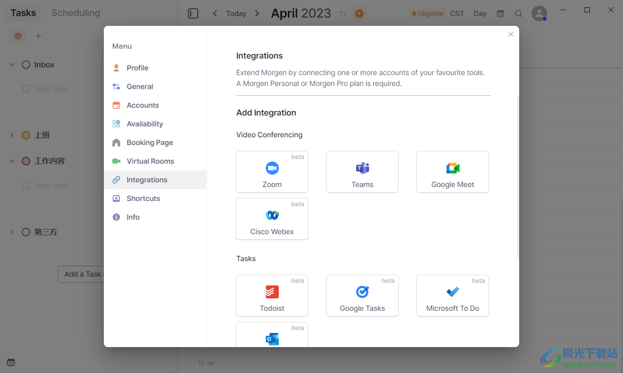Image resolution: width=623 pixels, height=373 pixels.
Task: Click the April 2023 date heading
Action: click(301, 13)
